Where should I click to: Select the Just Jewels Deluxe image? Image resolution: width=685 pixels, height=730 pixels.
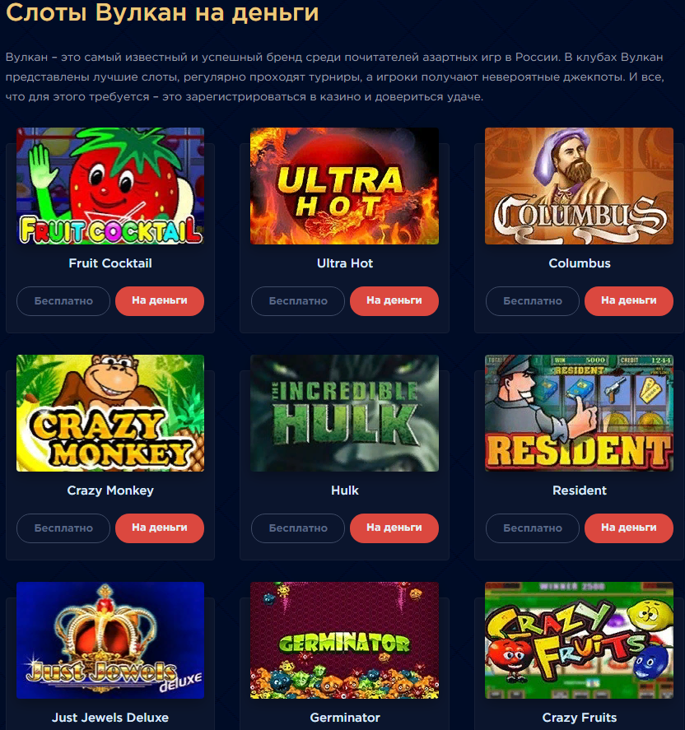click(110, 640)
